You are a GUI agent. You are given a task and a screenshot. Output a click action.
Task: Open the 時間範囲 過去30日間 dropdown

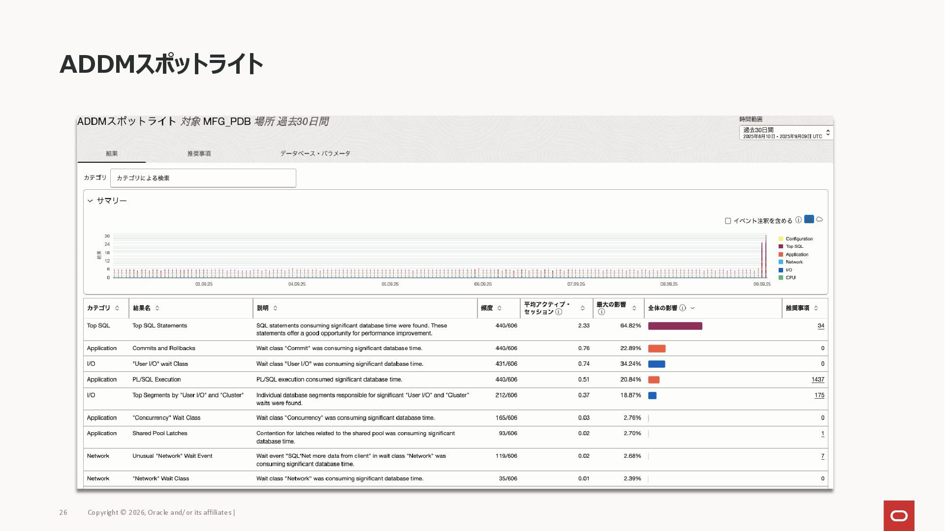786,133
